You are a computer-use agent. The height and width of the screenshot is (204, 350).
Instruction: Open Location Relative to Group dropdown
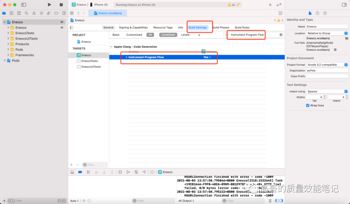327,33
